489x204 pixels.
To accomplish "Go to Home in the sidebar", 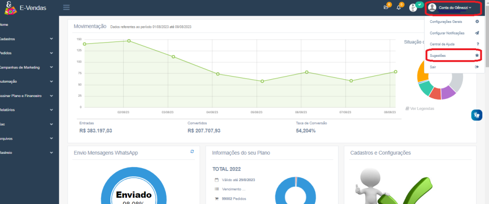I will (4, 24).
